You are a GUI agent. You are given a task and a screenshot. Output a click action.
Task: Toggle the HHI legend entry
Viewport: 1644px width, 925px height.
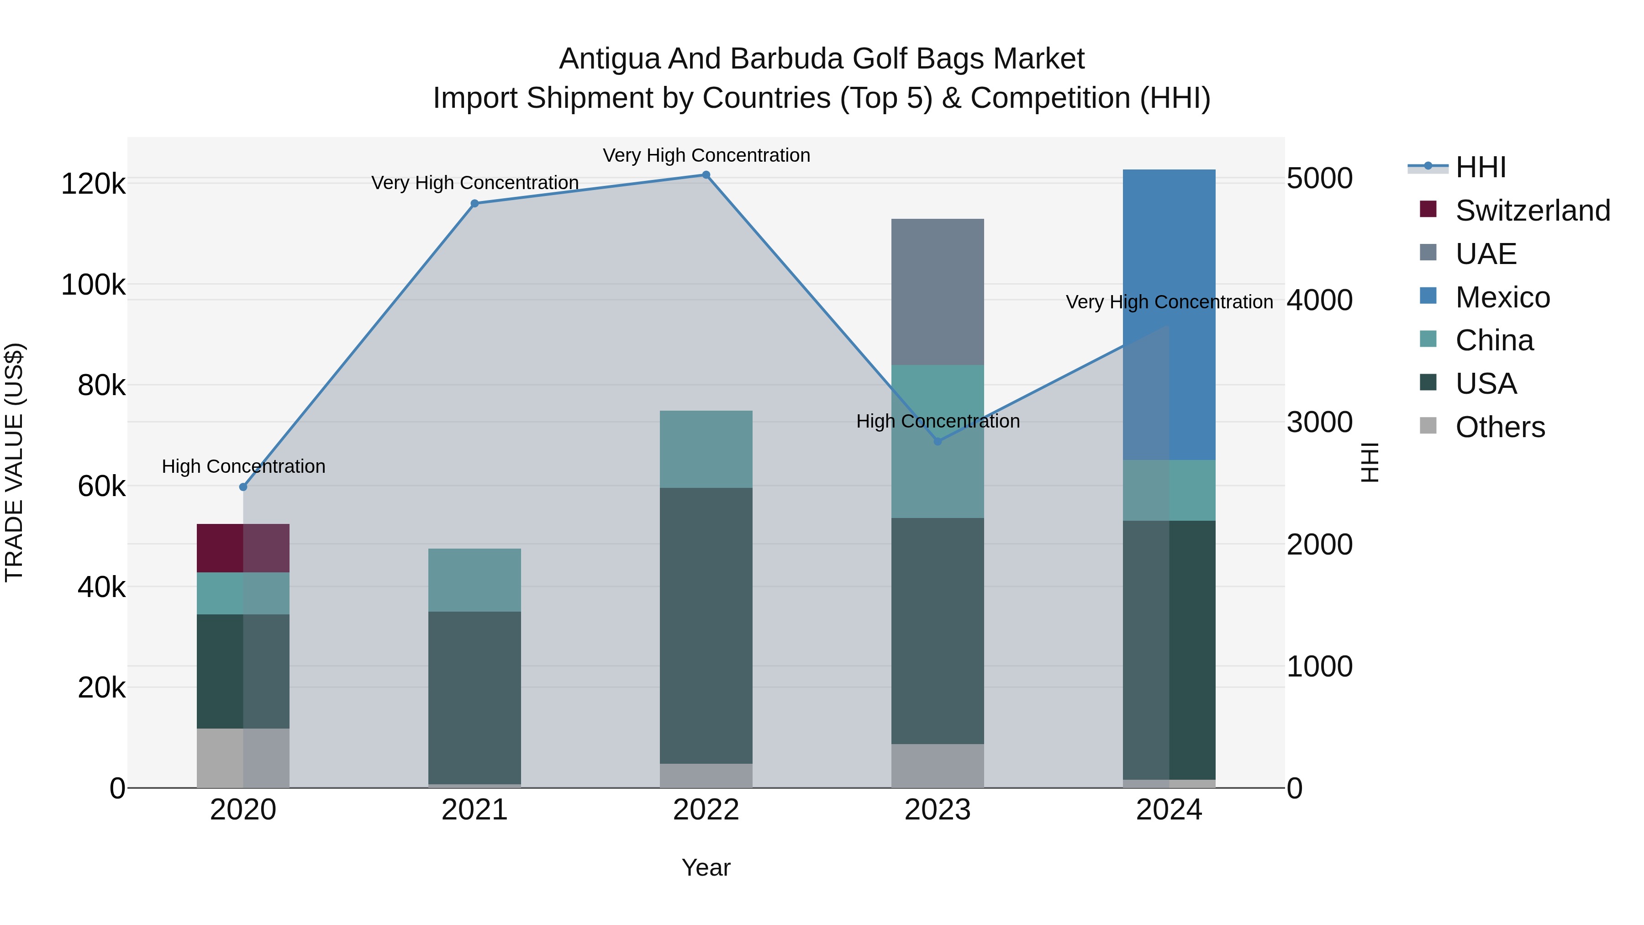pyautogui.click(x=1457, y=167)
